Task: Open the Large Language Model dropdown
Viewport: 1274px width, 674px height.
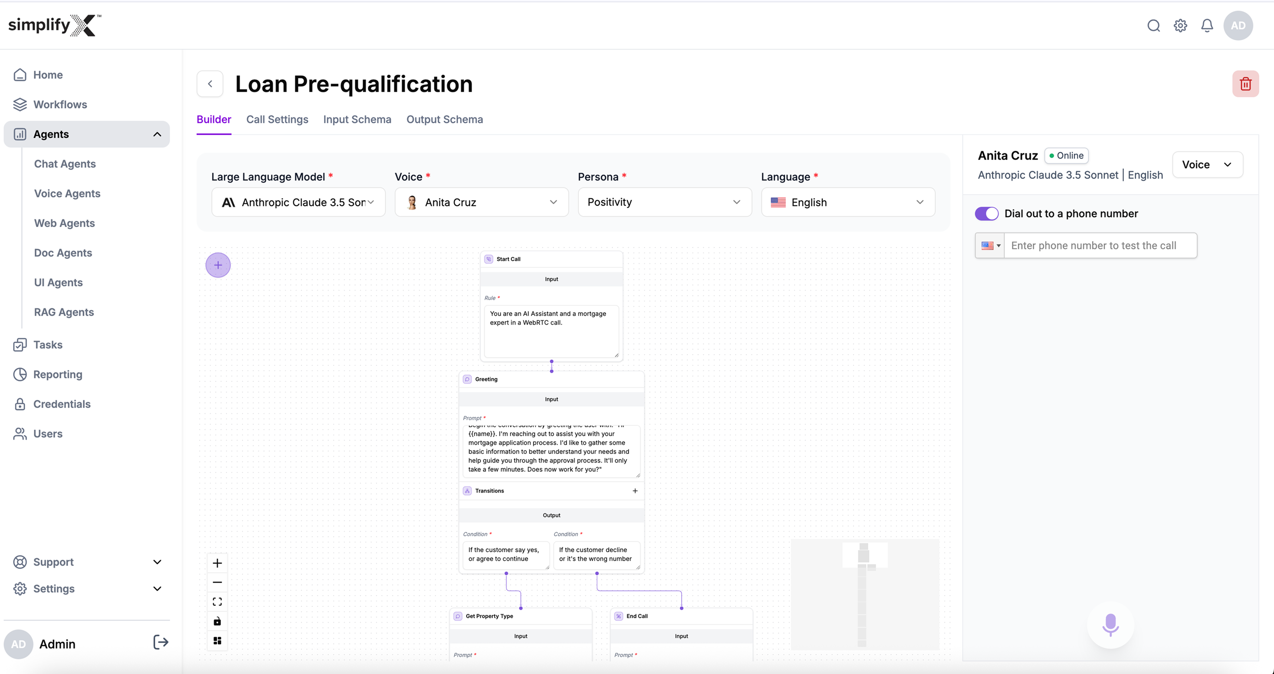Action: click(x=298, y=202)
